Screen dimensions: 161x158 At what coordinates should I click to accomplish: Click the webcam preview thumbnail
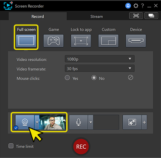pyautogui.click(x=53, y=122)
